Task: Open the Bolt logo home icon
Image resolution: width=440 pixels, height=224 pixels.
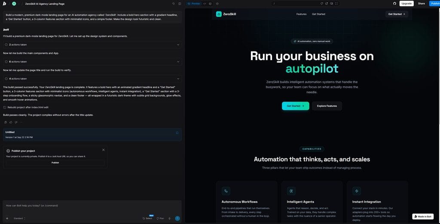Action: [4, 3]
